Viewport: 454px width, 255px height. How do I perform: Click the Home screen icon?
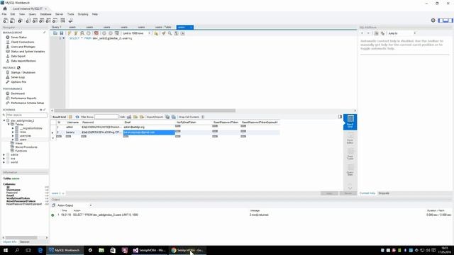pyautogui.click(x=5, y=8)
